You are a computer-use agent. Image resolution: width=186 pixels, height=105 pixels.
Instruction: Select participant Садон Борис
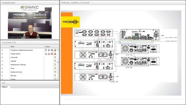(x=15, y=54)
